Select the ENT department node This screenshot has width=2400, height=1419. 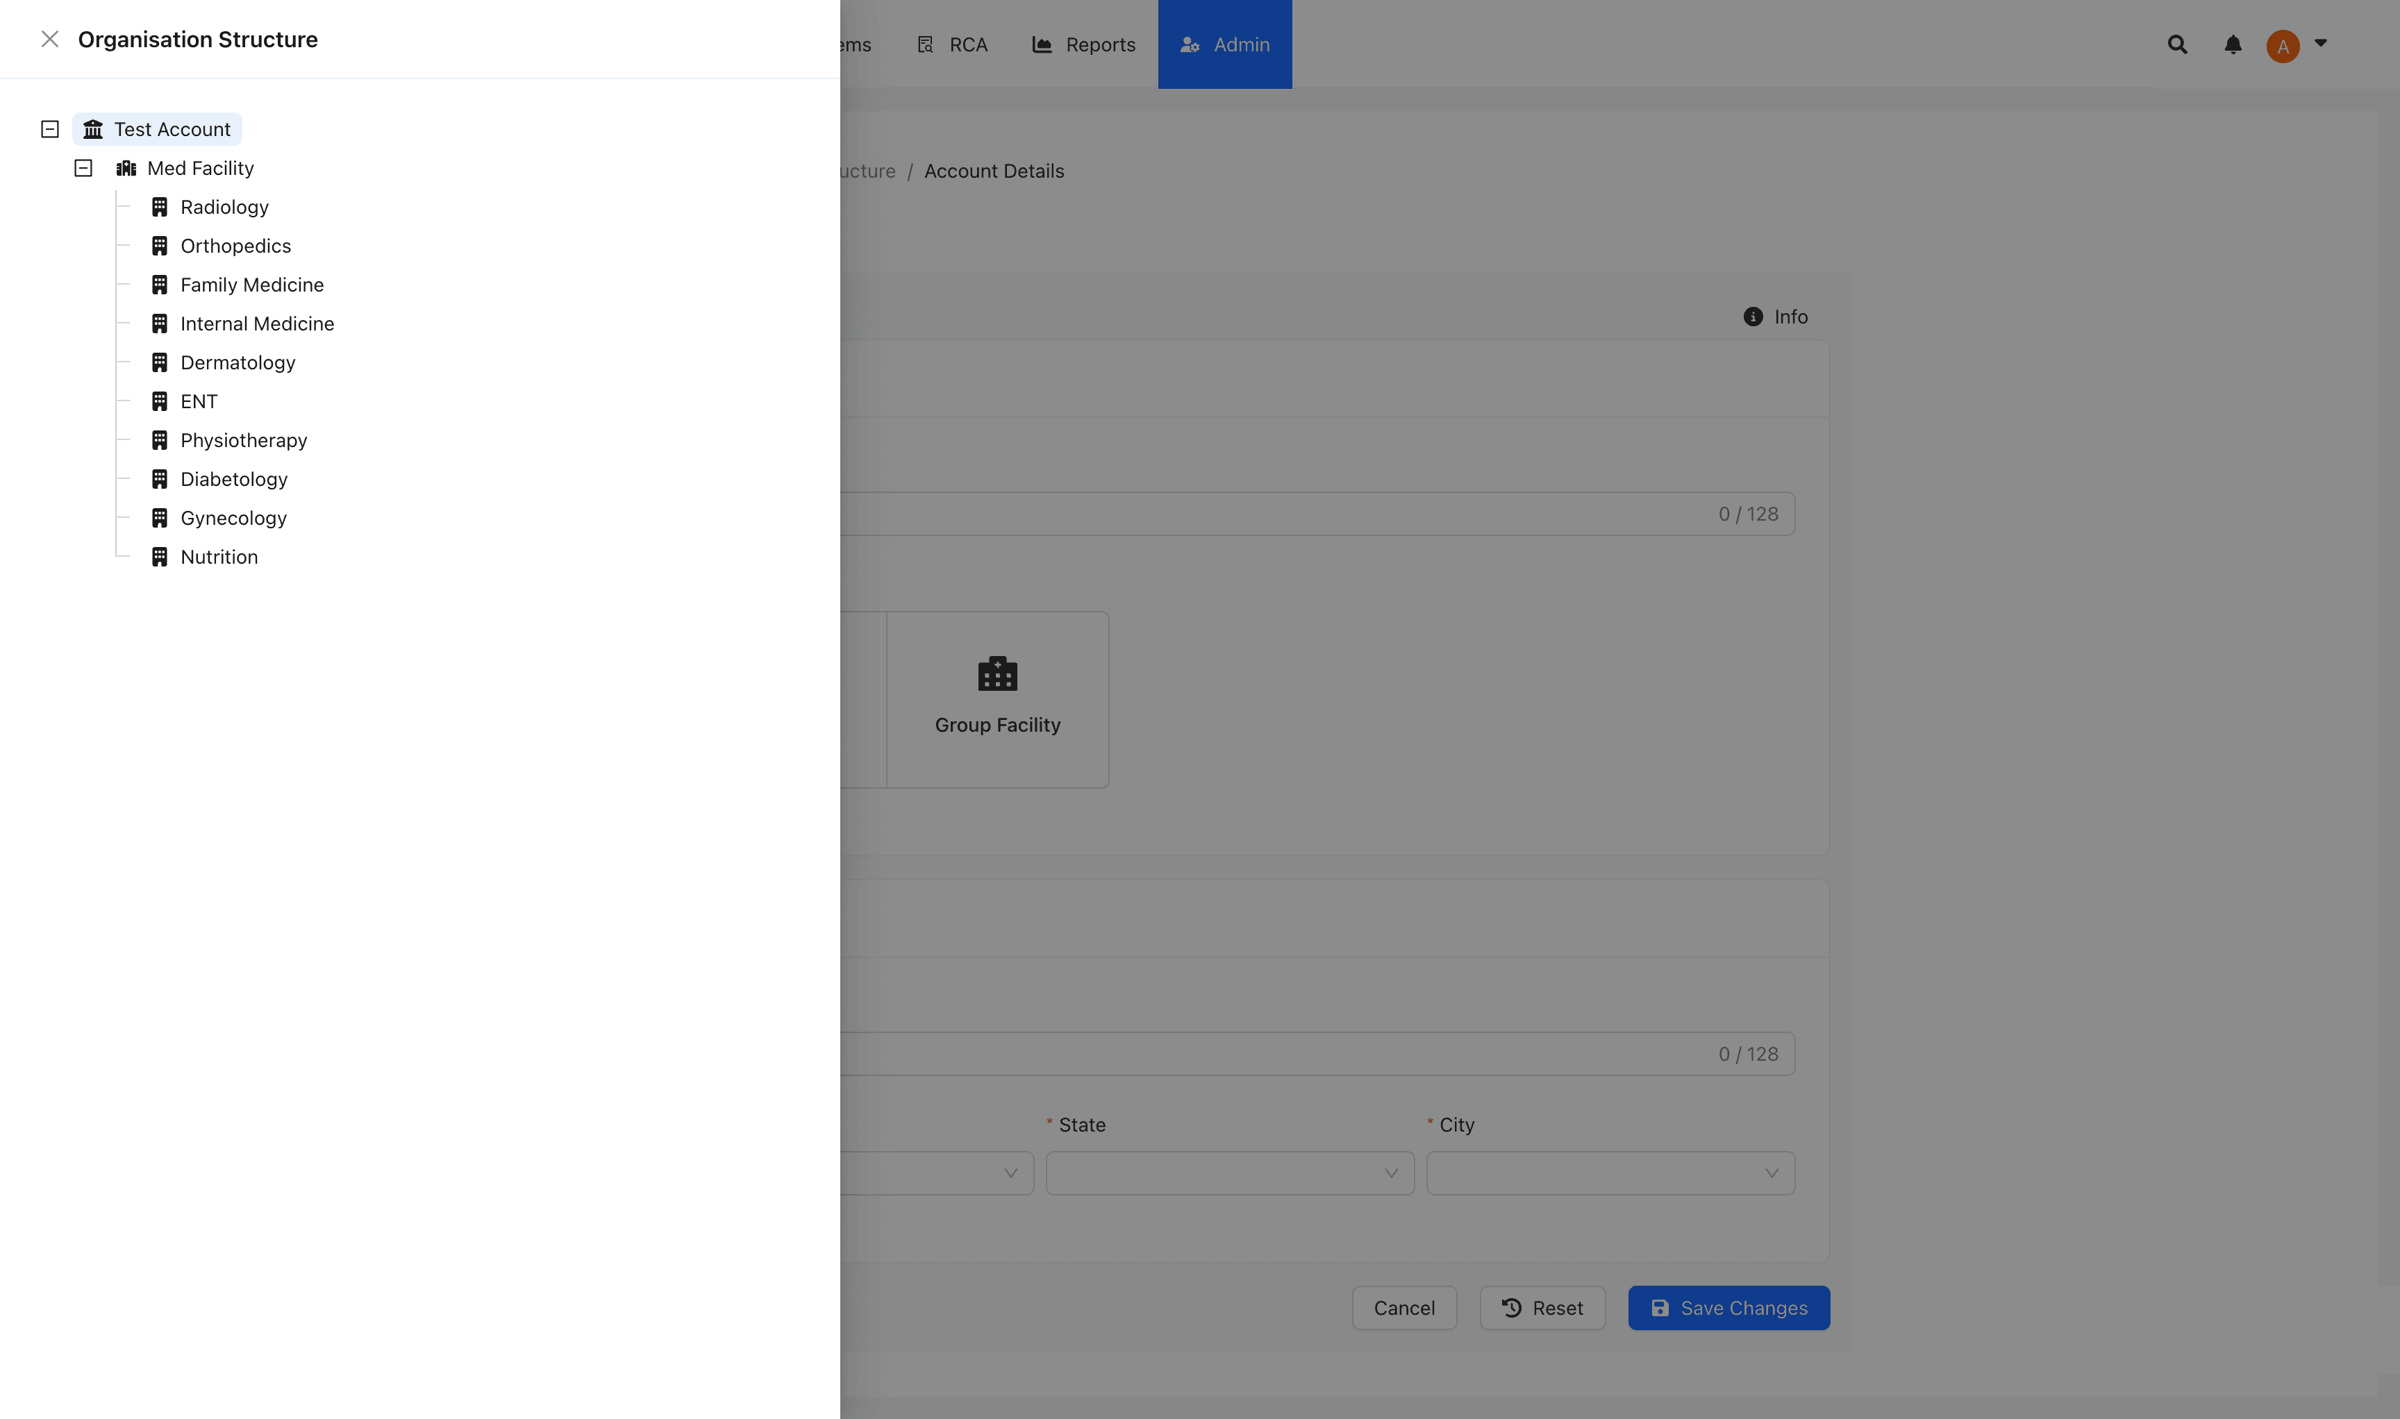point(199,401)
